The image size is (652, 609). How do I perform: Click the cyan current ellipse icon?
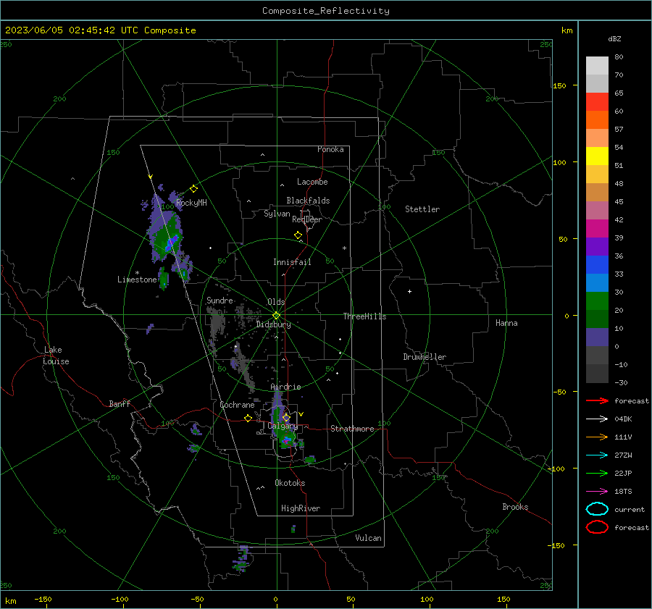[597, 509]
